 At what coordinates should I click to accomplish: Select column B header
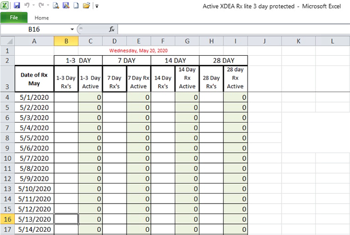pyautogui.click(x=66, y=41)
